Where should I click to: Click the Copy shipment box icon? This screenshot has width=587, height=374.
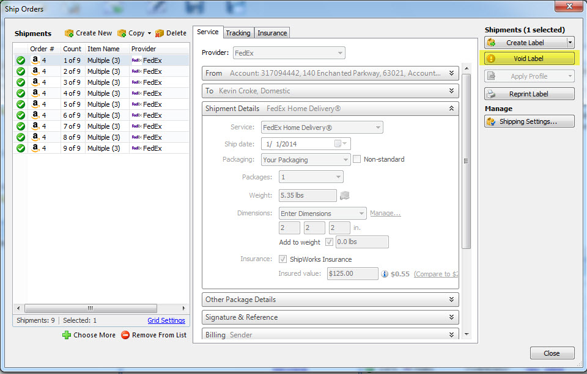coord(122,34)
